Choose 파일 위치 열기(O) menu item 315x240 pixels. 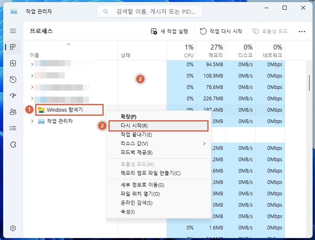click(x=158, y=194)
